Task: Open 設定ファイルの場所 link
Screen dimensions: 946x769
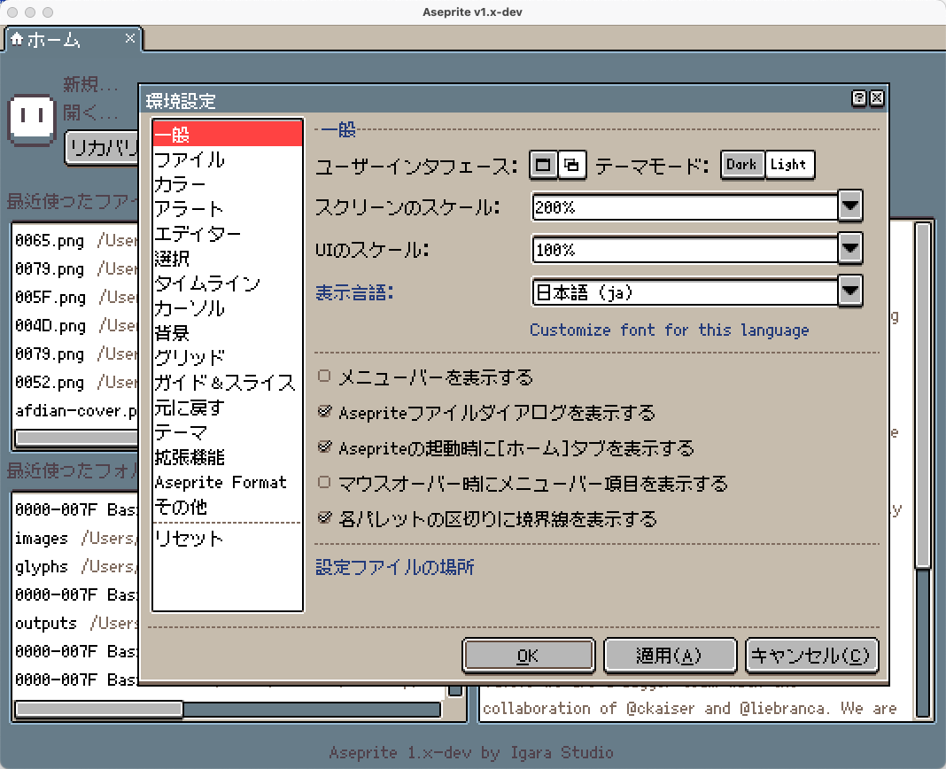Action: coord(394,567)
